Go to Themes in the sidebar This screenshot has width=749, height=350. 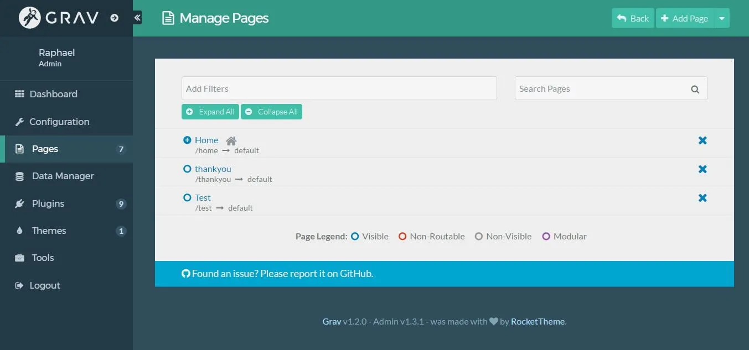pyautogui.click(x=66, y=231)
